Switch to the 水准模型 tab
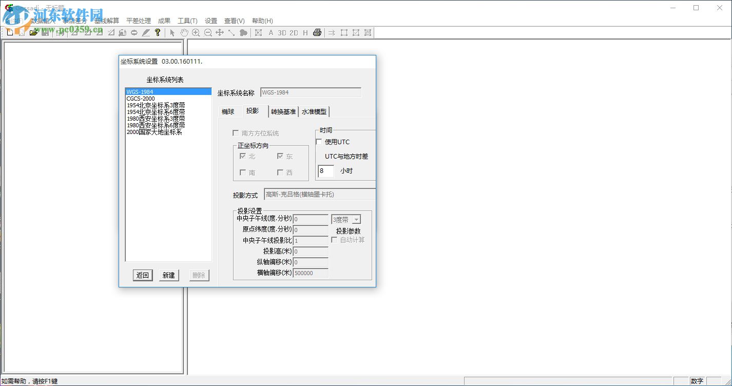Screen dimensions: 732x386 click(314, 111)
